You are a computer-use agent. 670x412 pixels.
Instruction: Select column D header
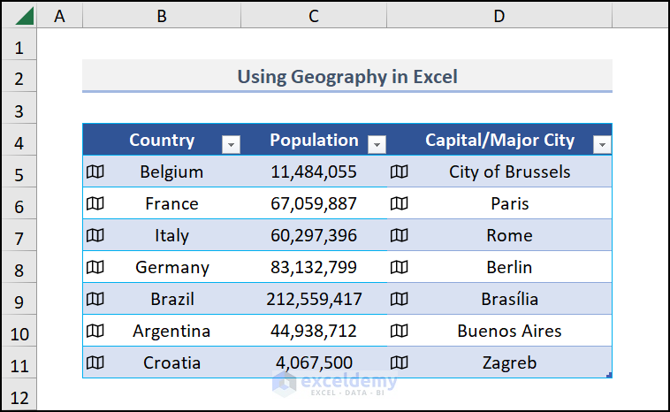[x=499, y=16]
